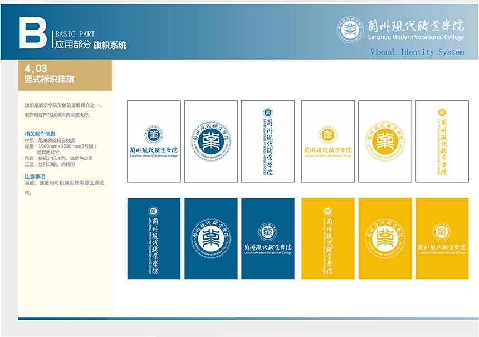Click the large gold seal on white flag

tap(385, 141)
